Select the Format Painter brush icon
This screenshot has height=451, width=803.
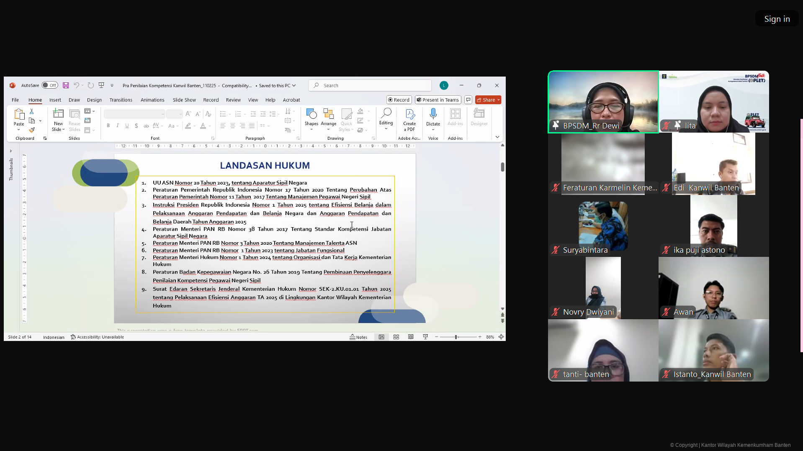[32, 130]
